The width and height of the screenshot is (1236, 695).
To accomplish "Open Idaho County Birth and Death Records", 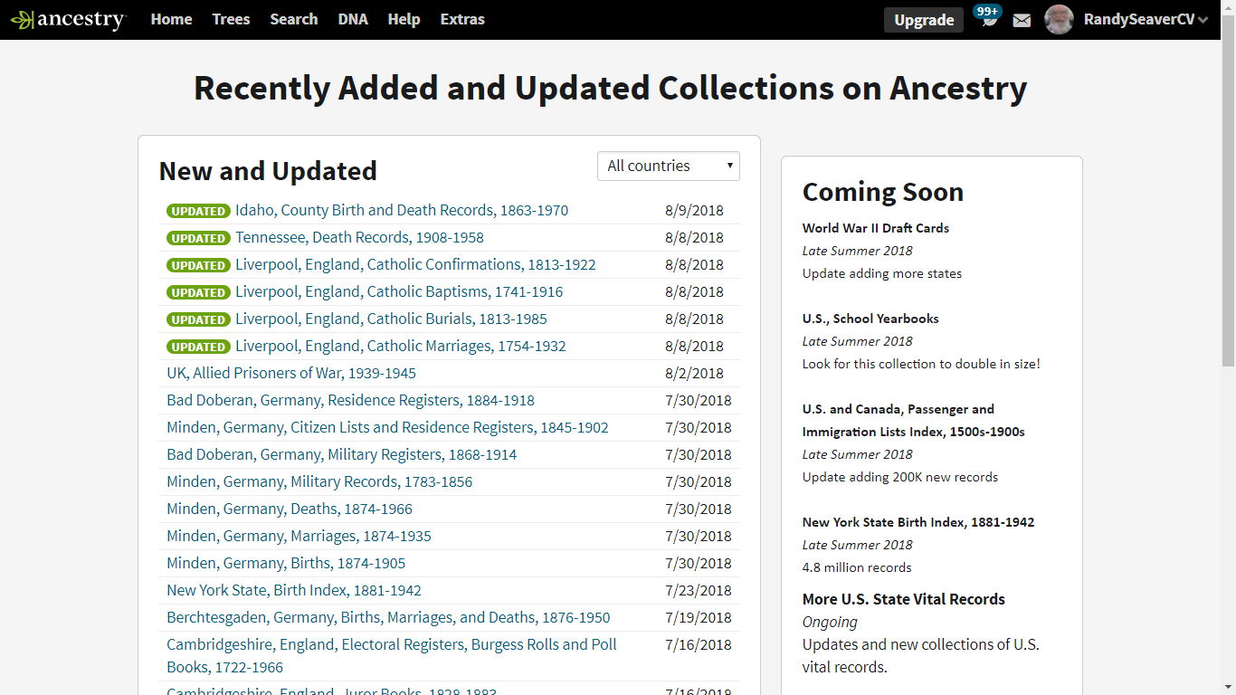I will click(402, 210).
